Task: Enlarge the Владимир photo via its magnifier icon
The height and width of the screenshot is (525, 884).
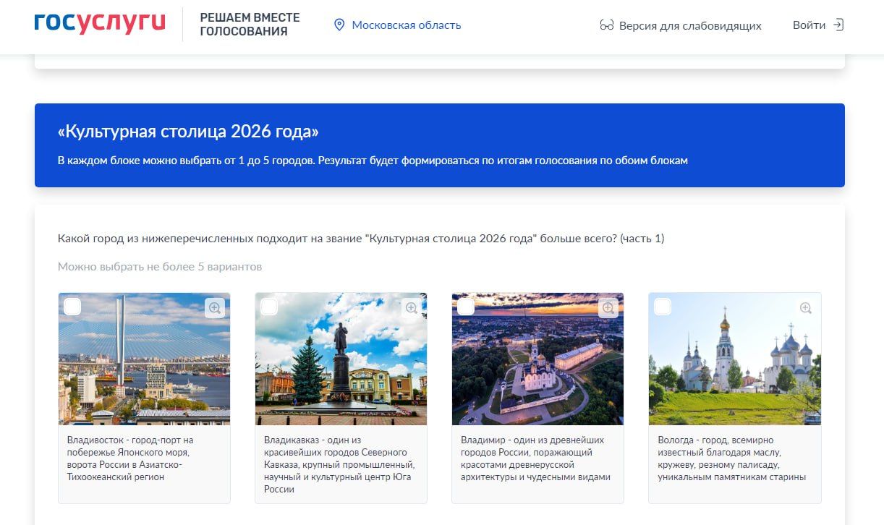Action: coord(608,307)
